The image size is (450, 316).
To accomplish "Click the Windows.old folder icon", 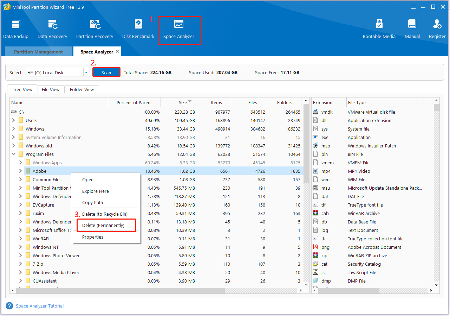I will (21, 146).
